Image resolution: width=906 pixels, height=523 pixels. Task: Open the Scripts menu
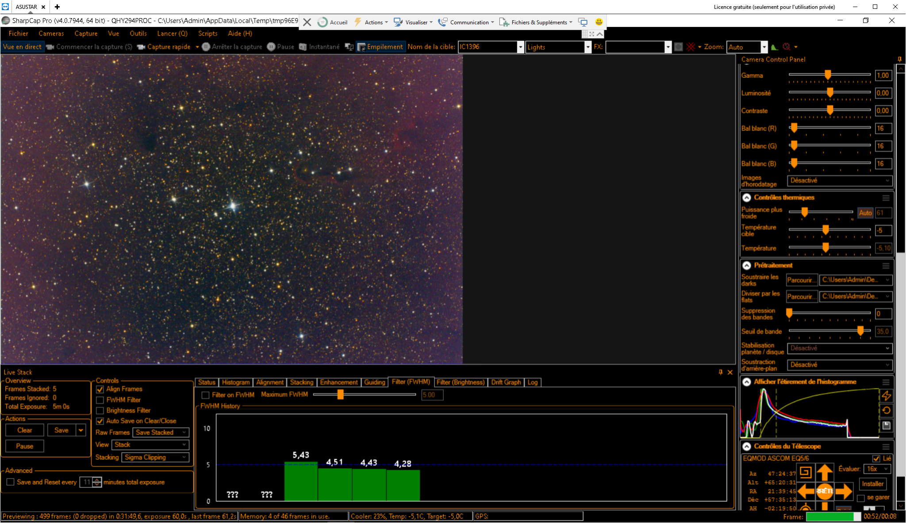(207, 34)
